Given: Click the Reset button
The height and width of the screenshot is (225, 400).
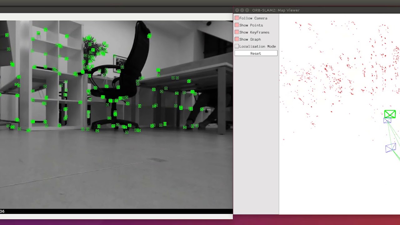Looking at the screenshot, I should point(256,53).
